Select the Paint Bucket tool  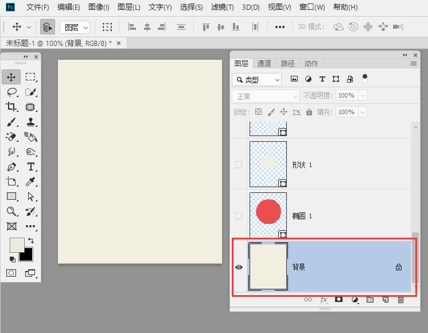(30, 137)
